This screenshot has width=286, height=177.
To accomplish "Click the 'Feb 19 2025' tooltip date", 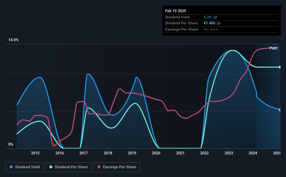I will 176,11.
